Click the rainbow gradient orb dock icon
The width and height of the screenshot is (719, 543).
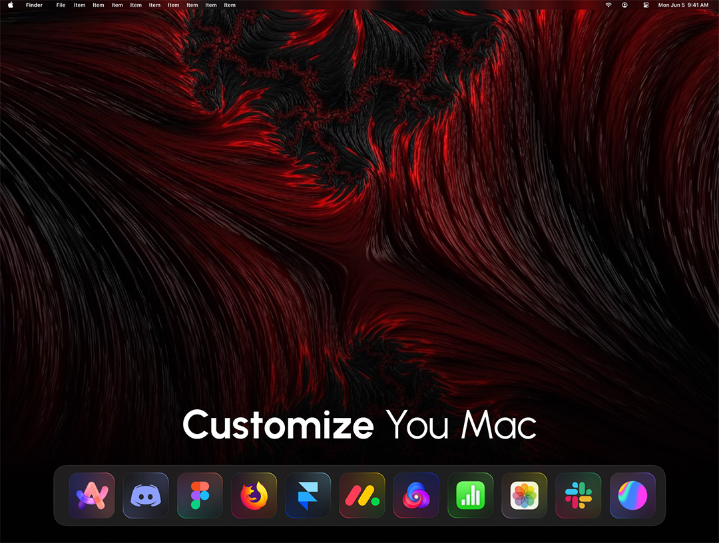pyautogui.click(x=632, y=495)
